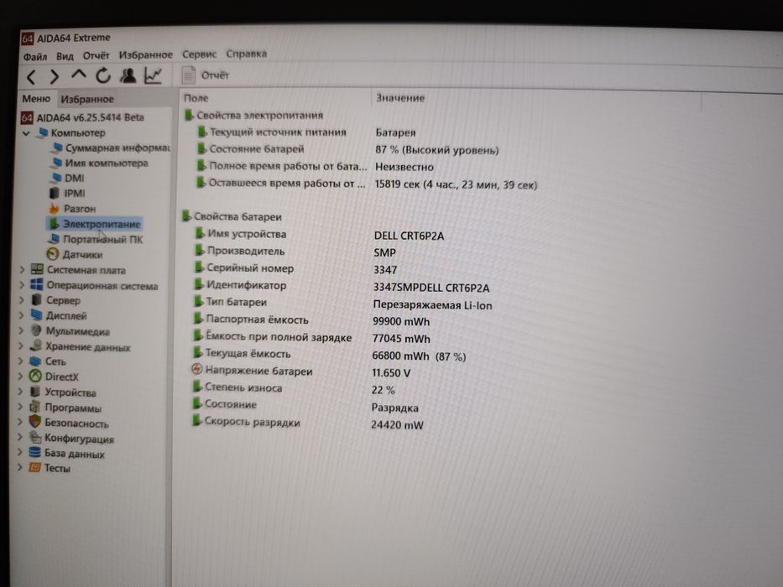
Task: Click the Датчики sensor icon
Action: [52, 254]
